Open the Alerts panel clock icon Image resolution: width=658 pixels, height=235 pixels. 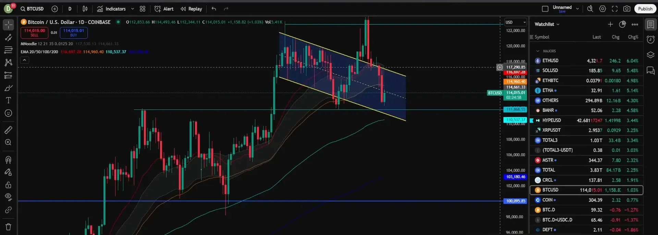coord(650,40)
